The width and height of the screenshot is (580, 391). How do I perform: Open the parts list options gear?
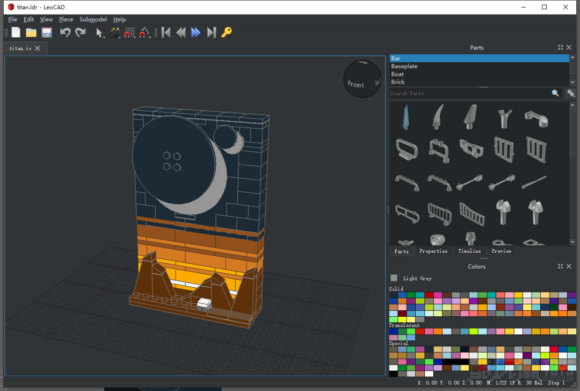[x=571, y=93]
